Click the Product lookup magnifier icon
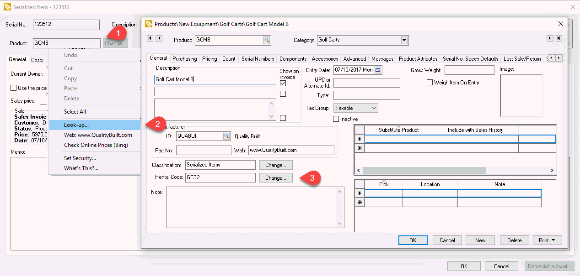This screenshot has height=276, width=580. (267, 40)
